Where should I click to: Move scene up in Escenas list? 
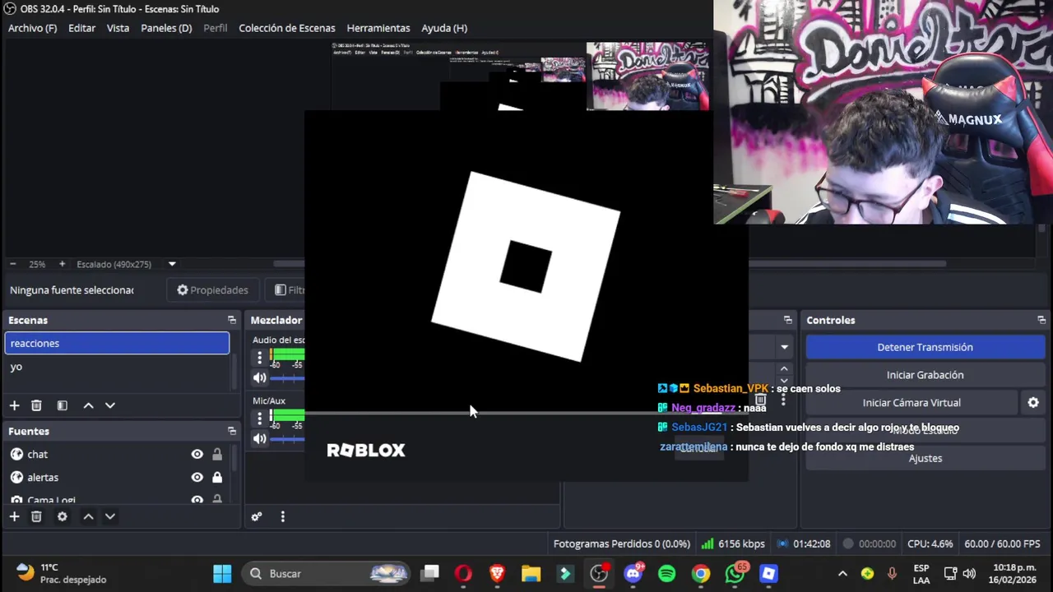point(88,405)
